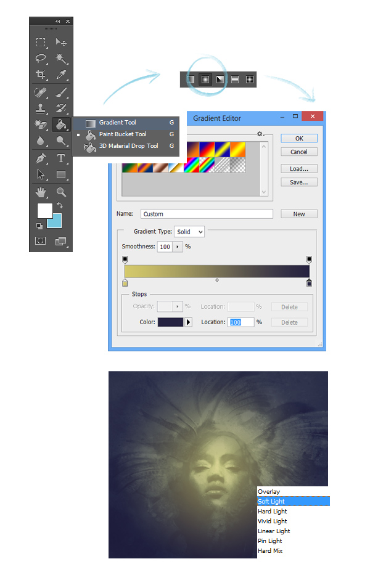
Task: Select the Hand tool
Action: (41, 192)
